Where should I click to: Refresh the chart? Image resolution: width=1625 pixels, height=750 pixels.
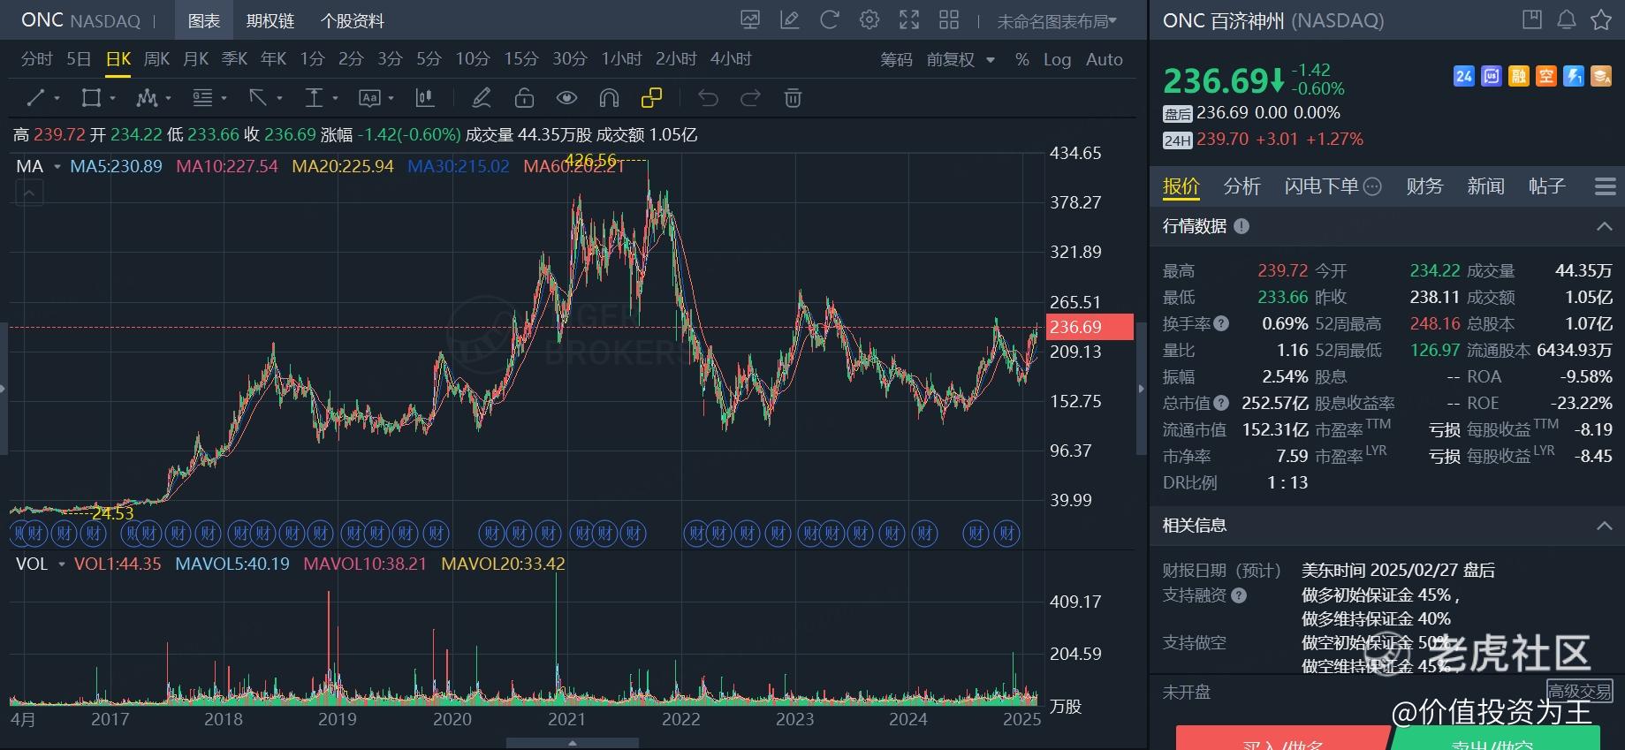tap(830, 19)
